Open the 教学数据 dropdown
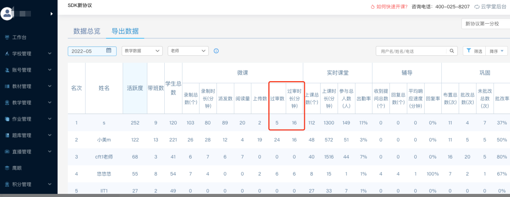Screen dimensions: 510x197 point(142,51)
